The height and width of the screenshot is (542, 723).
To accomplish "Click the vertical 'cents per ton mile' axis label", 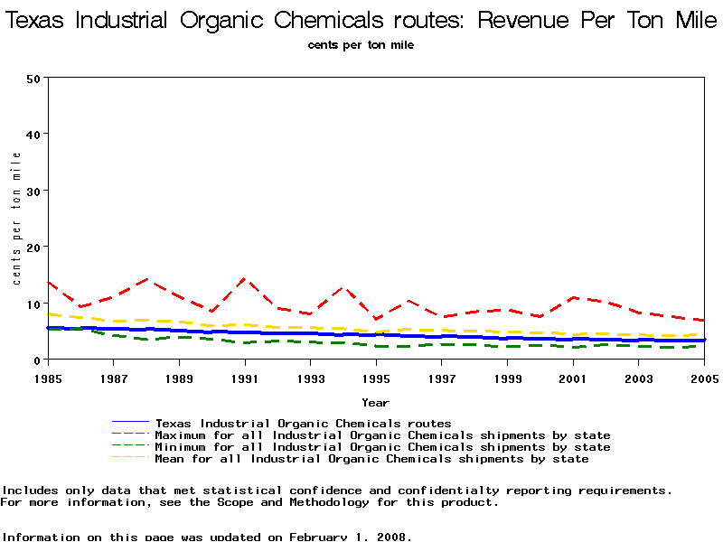I will [16, 218].
